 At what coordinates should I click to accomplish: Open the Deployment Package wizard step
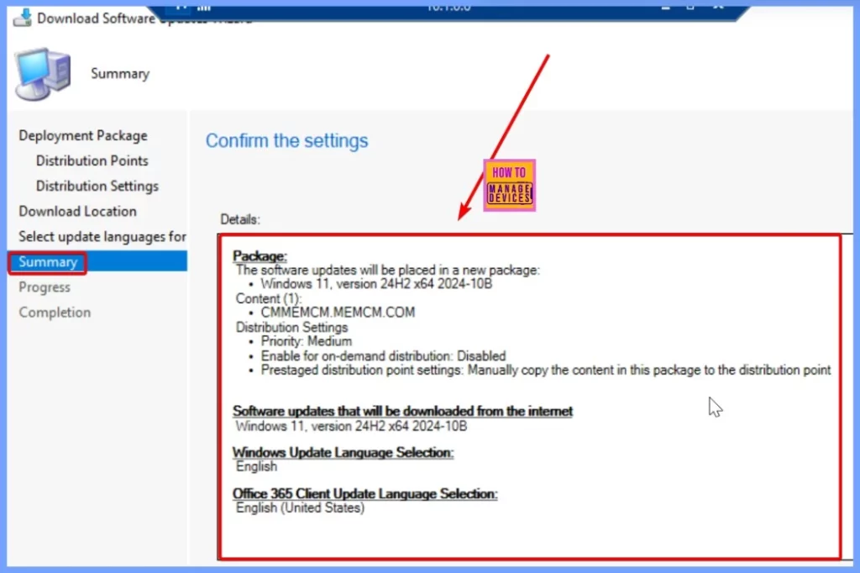tap(83, 135)
